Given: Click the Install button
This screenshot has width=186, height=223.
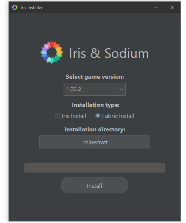Looking at the screenshot, I should (x=94, y=185).
